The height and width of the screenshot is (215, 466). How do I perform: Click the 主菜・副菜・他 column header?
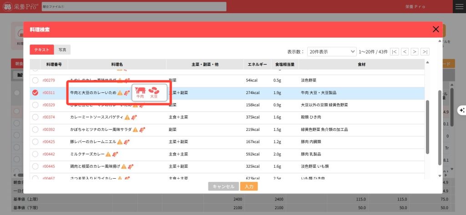[205, 65]
